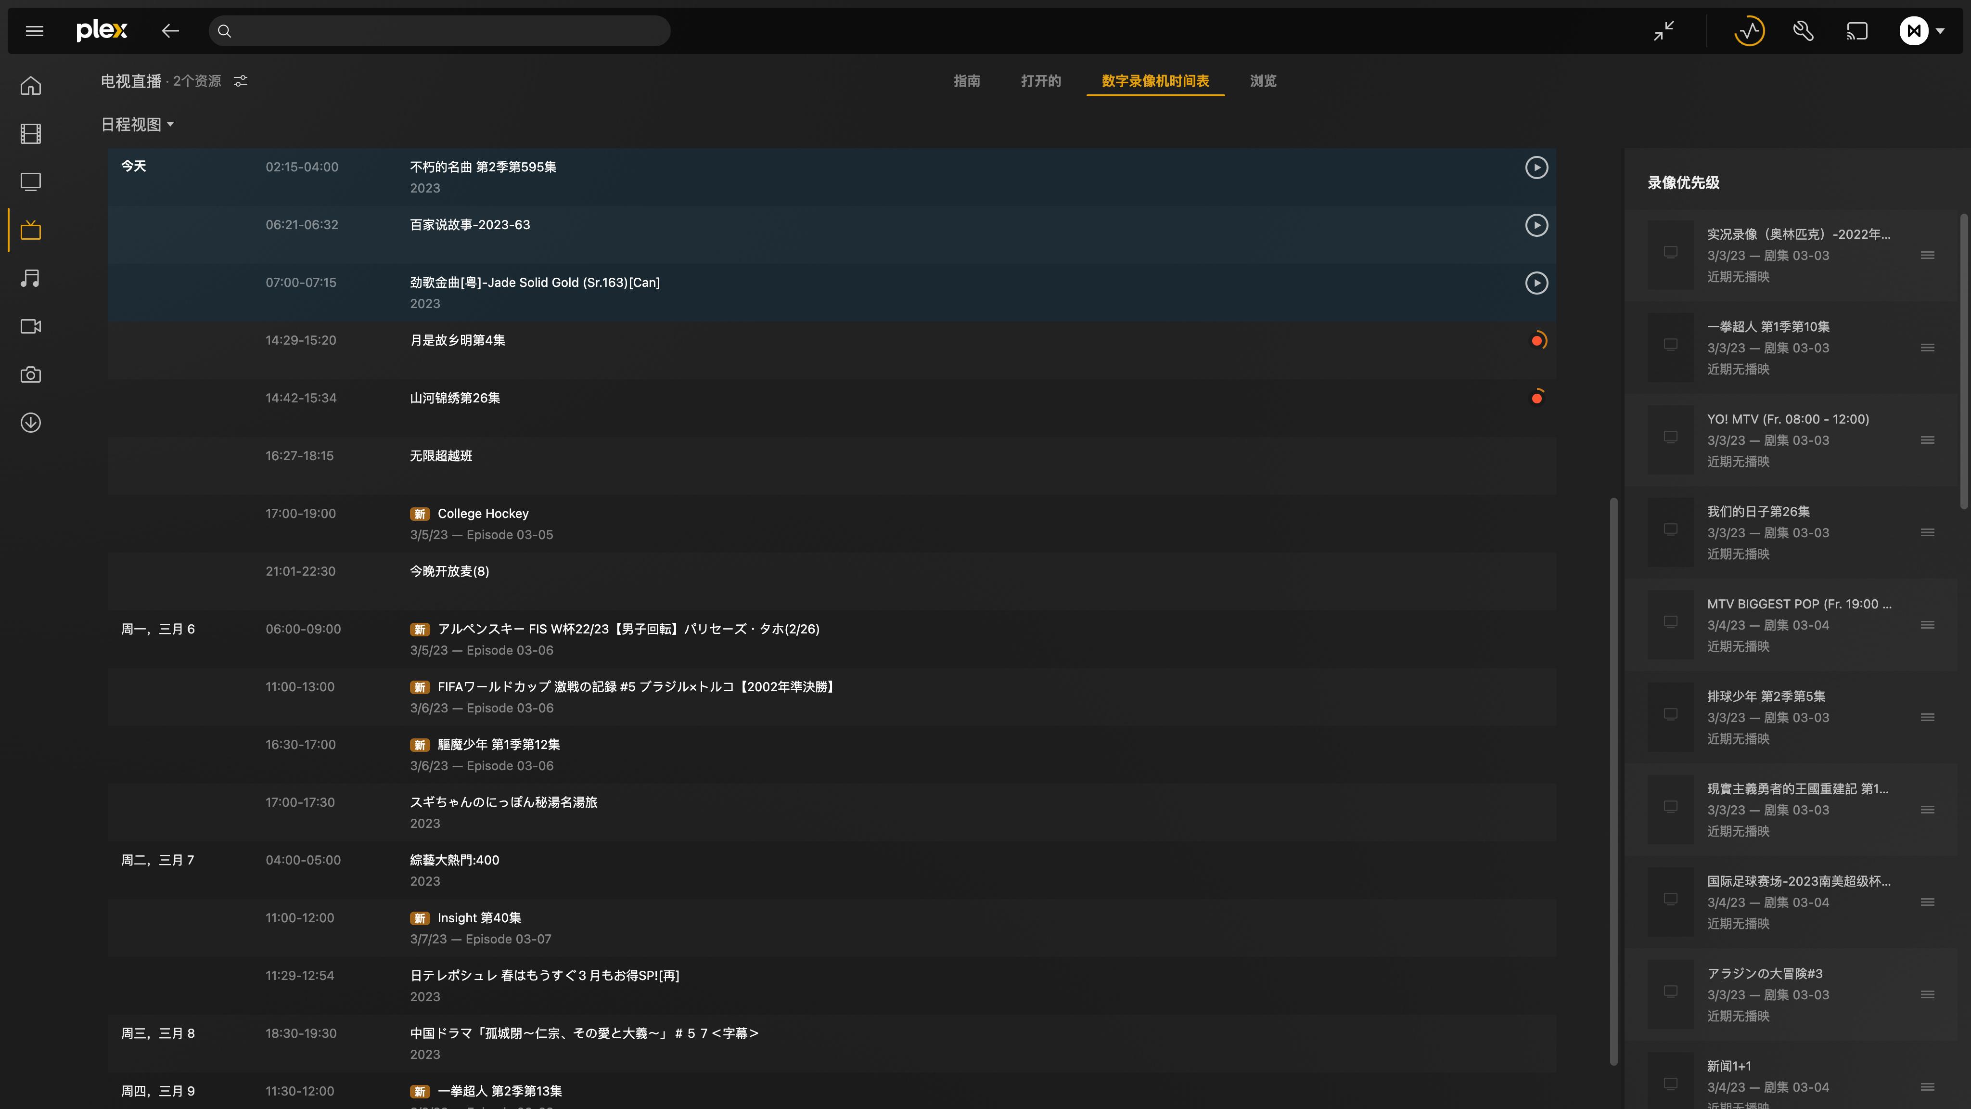
Task: Click the search input field
Action: (440, 31)
